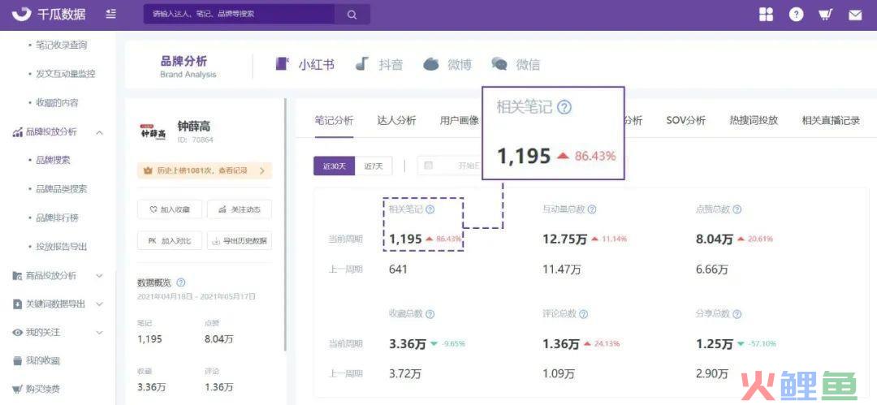
Task: Open 品牌排行榜 in sidebar
Action: 57,218
